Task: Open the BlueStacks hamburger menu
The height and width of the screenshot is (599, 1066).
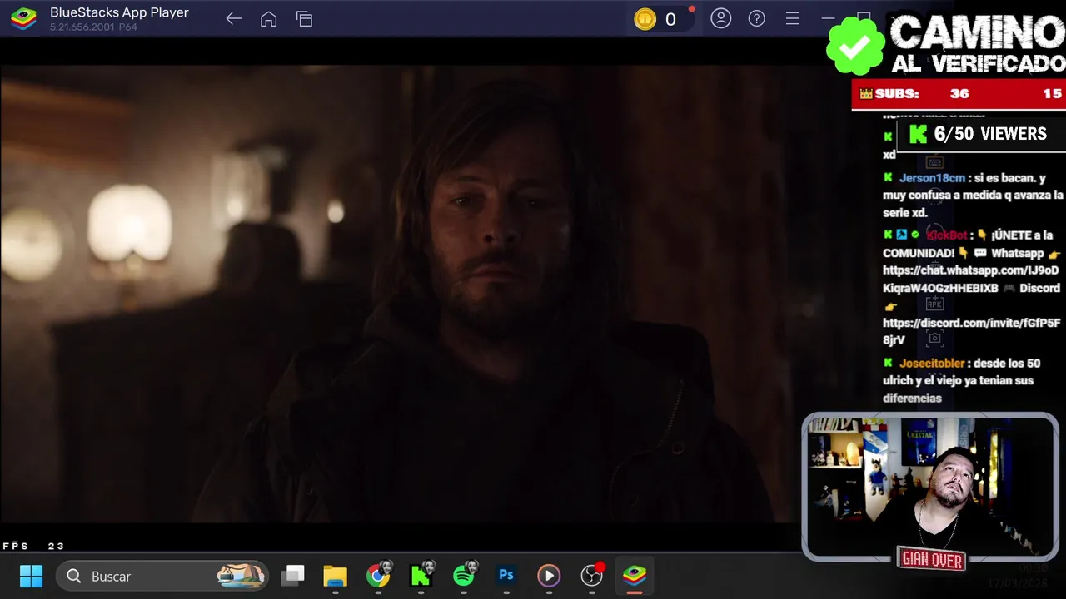Action: tap(793, 18)
